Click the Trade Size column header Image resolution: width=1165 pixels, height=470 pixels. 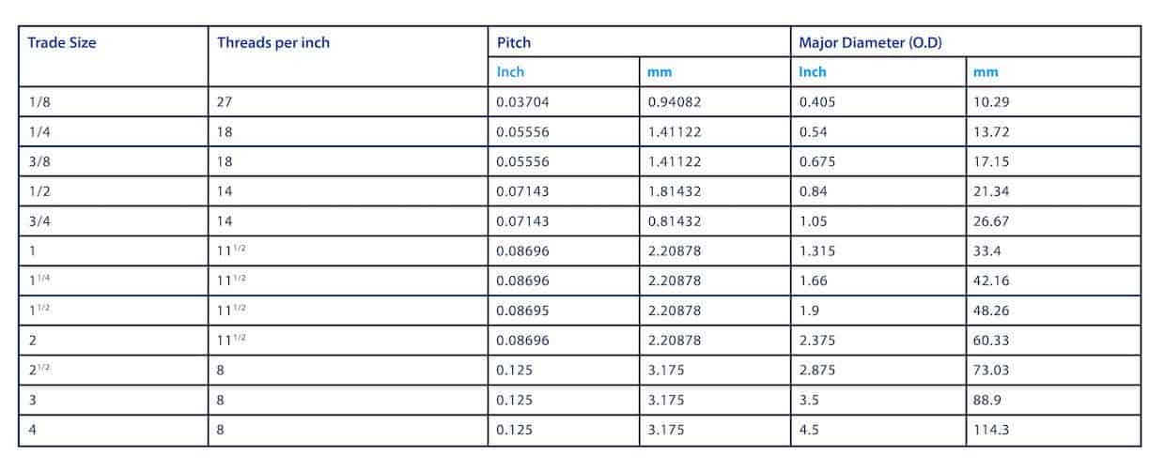62,42
